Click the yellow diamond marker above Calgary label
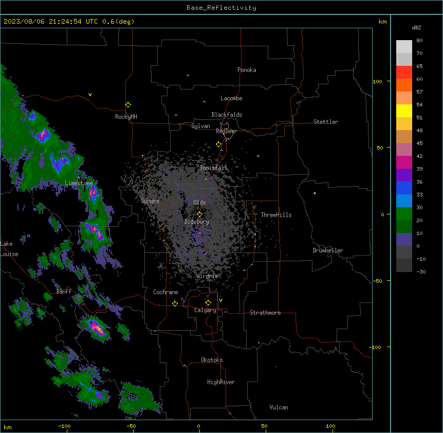 208,303
